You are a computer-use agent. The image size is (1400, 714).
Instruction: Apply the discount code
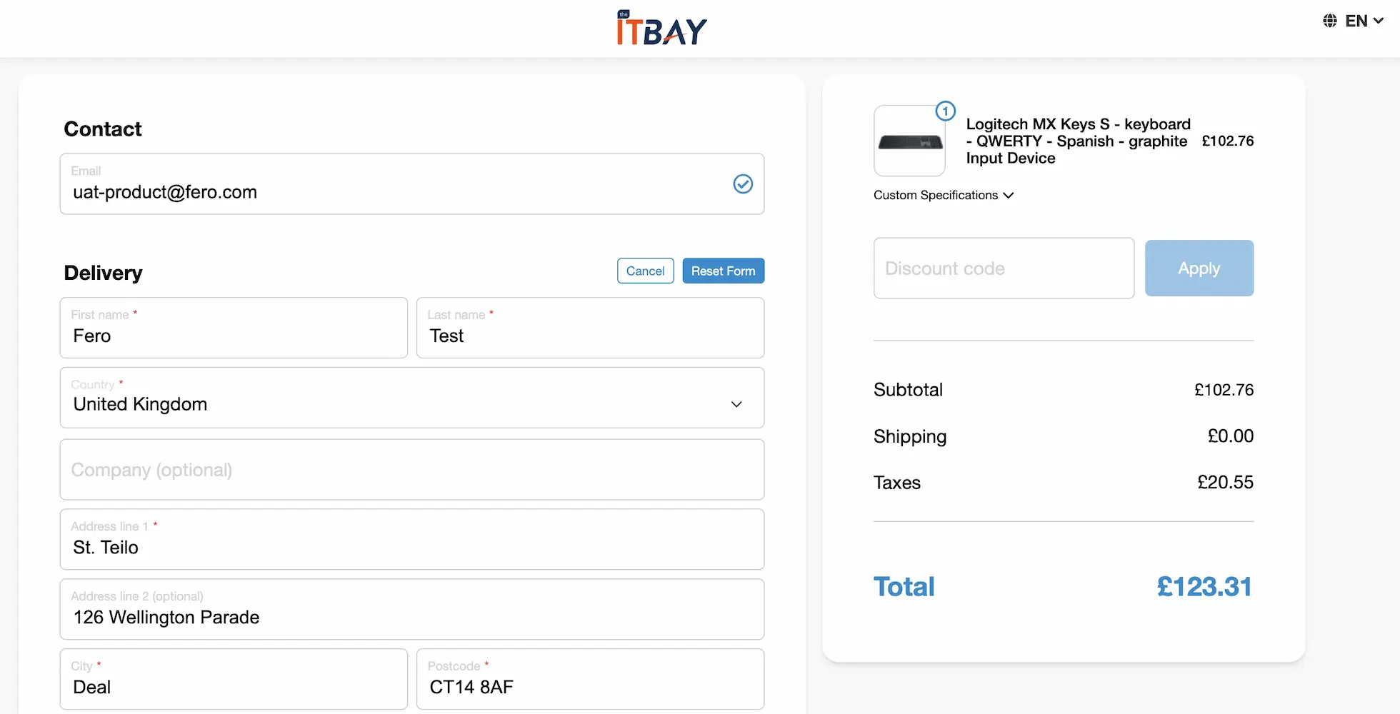click(x=1199, y=268)
